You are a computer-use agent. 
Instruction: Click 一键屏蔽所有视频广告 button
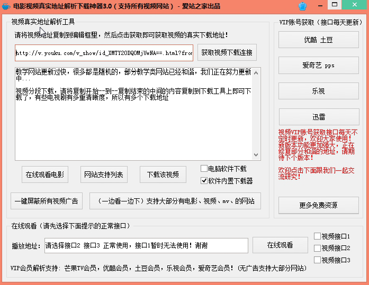pos(47,201)
